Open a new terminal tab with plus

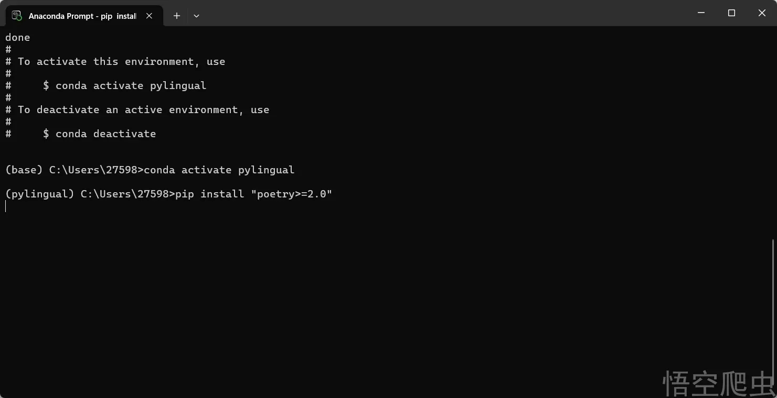click(177, 16)
